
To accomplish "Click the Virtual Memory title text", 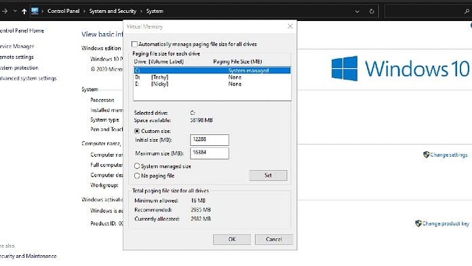I will (x=144, y=26).
